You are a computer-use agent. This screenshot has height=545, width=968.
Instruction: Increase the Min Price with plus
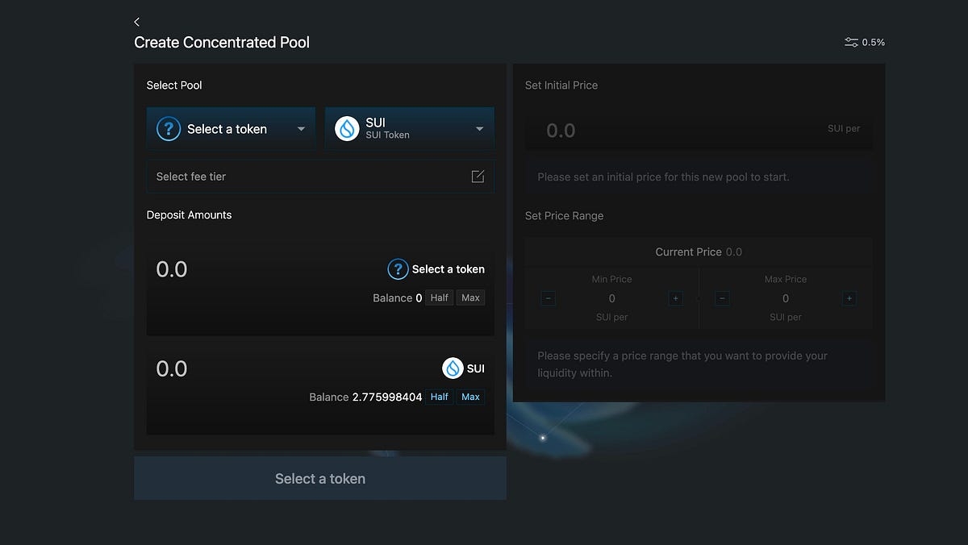click(676, 298)
